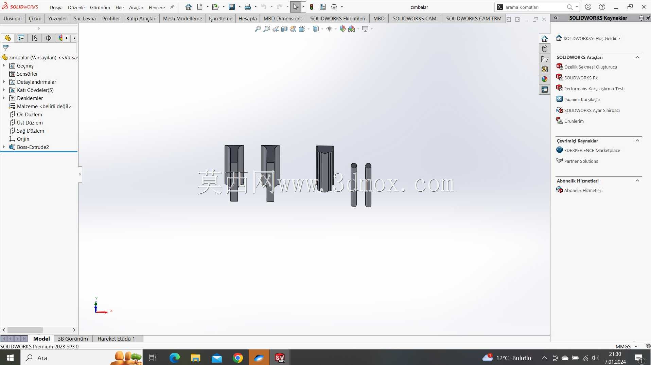Collapse the Abonelik Hizmetleri section
The width and height of the screenshot is (651, 365).
tap(637, 181)
